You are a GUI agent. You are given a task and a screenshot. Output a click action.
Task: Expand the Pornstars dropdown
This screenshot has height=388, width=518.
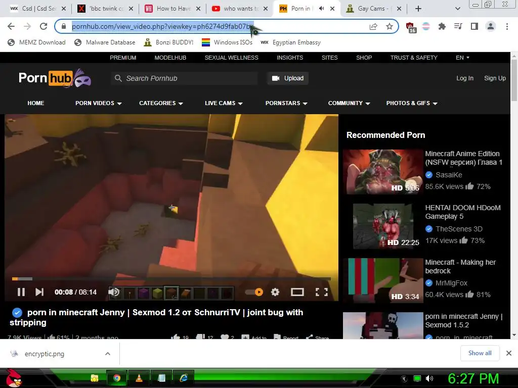click(x=286, y=103)
